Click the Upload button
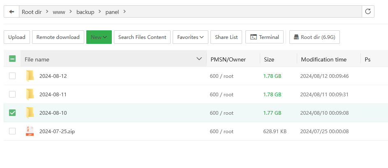The image size is (388, 168). point(17,37)
